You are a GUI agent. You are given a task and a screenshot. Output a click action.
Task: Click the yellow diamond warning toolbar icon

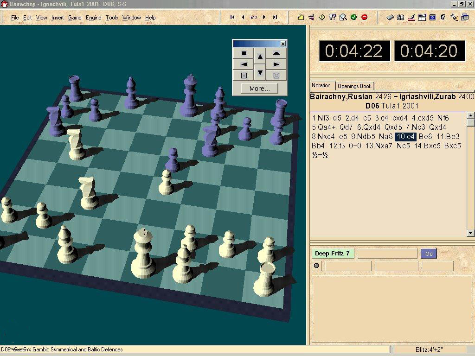(322, 17)
